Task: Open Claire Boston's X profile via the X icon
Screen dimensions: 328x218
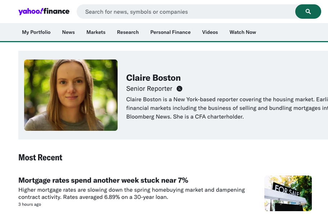Action: pos(179,88)
